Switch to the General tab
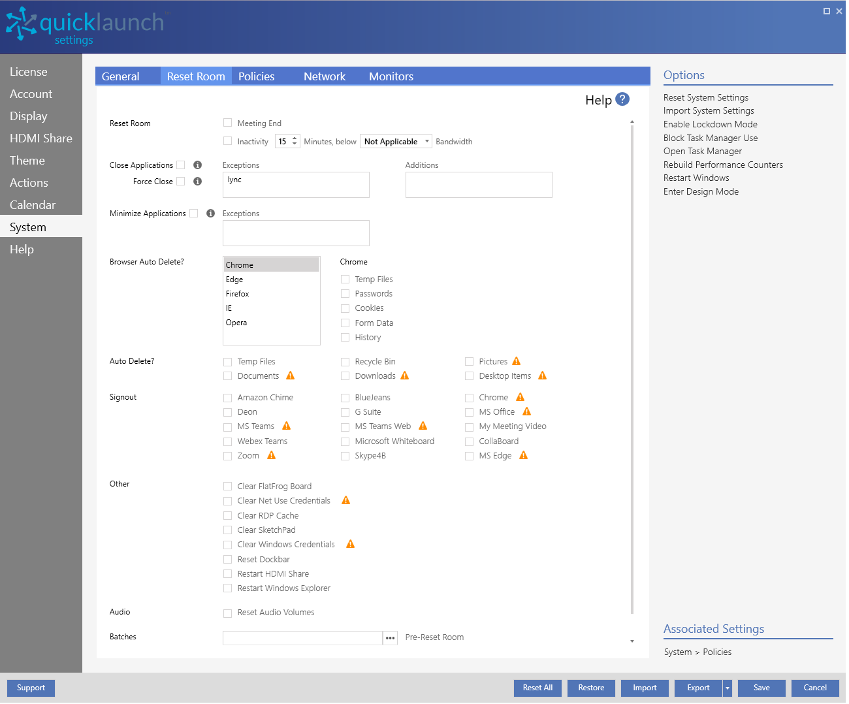The height and width of the screenshot is (704, 849). 121,76
